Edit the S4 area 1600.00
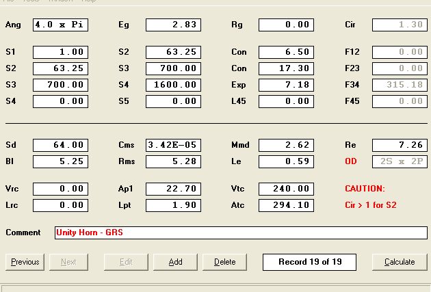This screenshot has height=292, width=431. pyautogui.click(x=174, y=85)
